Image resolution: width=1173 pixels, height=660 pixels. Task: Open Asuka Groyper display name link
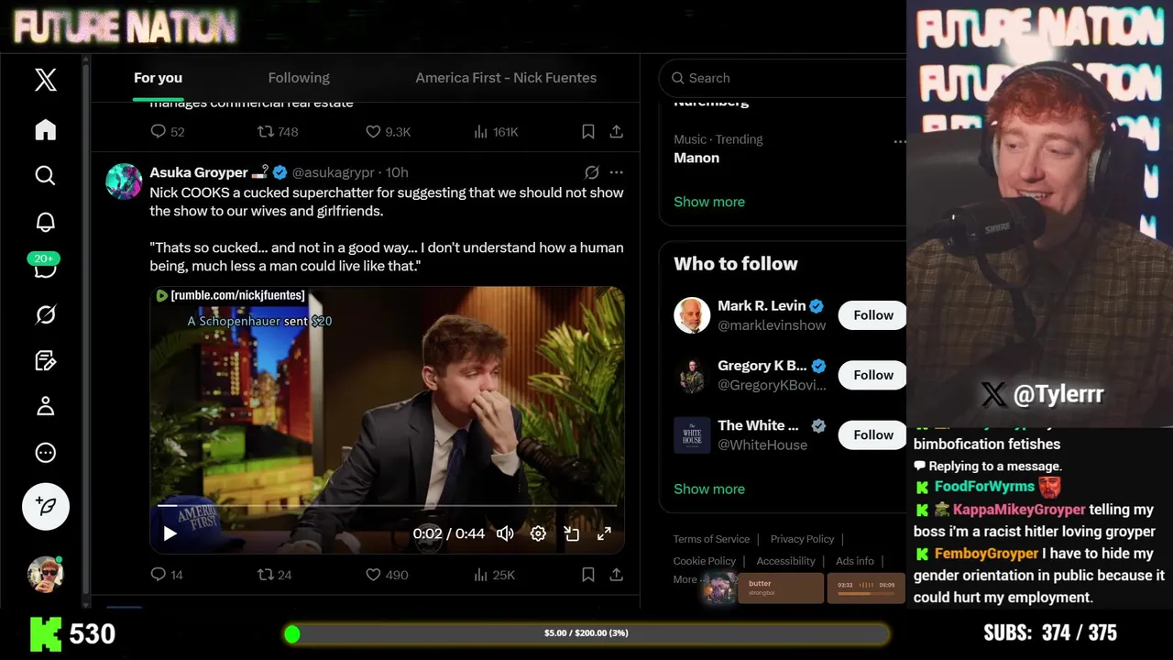(x=199, y=172)
